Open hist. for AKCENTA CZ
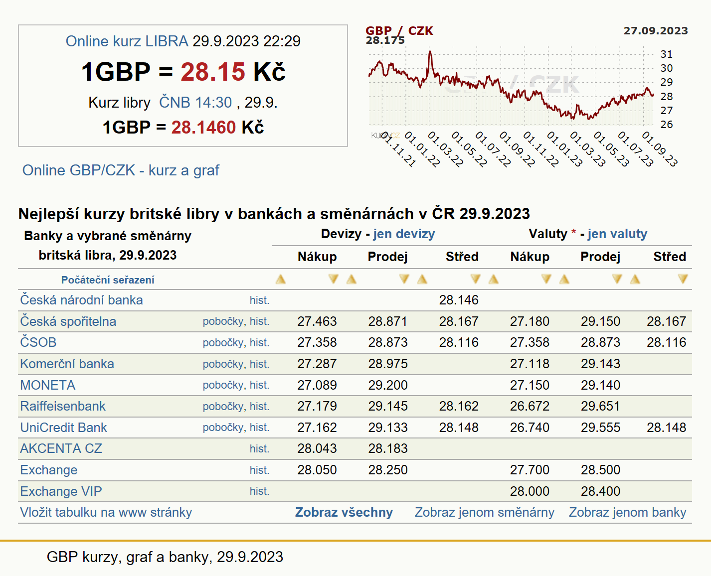This screenshot has height=576, width=711. pyautogui.click(x=259, y=449)
